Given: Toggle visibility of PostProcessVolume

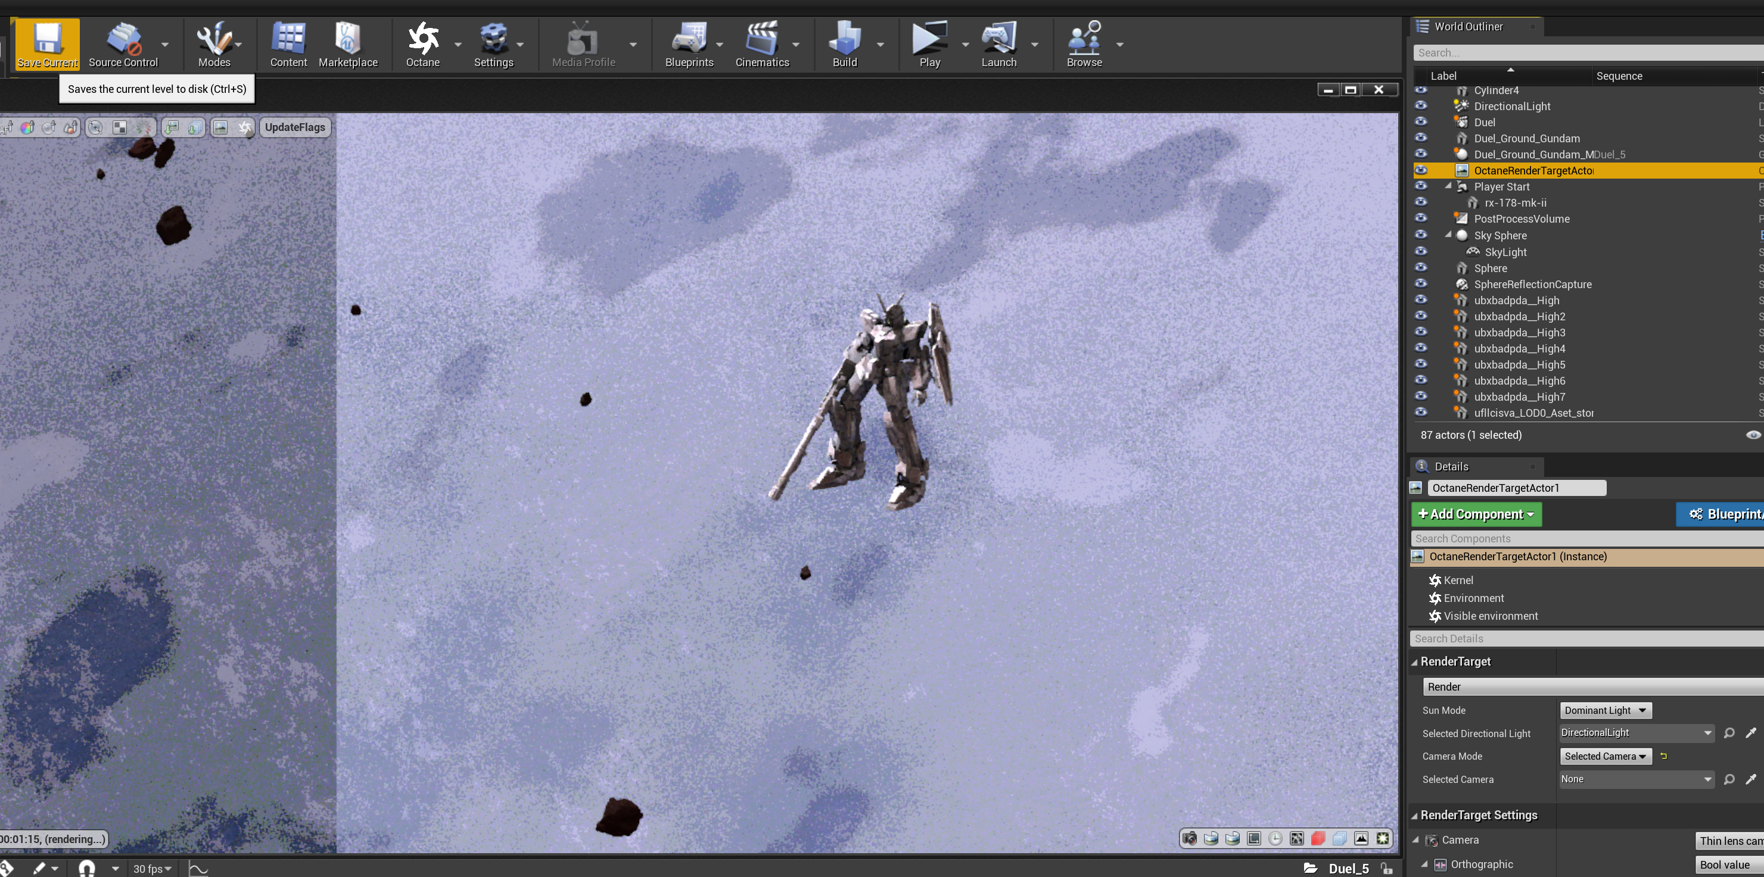Looking at the screenshot, I should click(1421, 219).
